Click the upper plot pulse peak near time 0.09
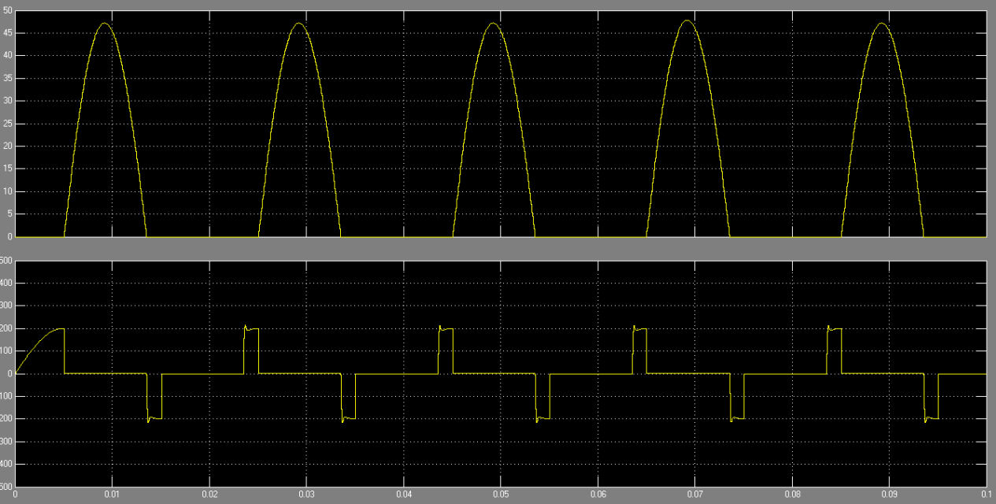 click(x=882, y=24)
